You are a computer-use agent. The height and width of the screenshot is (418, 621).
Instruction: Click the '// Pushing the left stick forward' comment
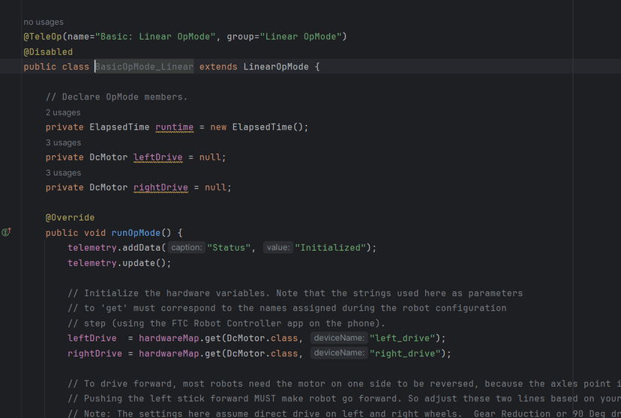(x=344, y=399)
